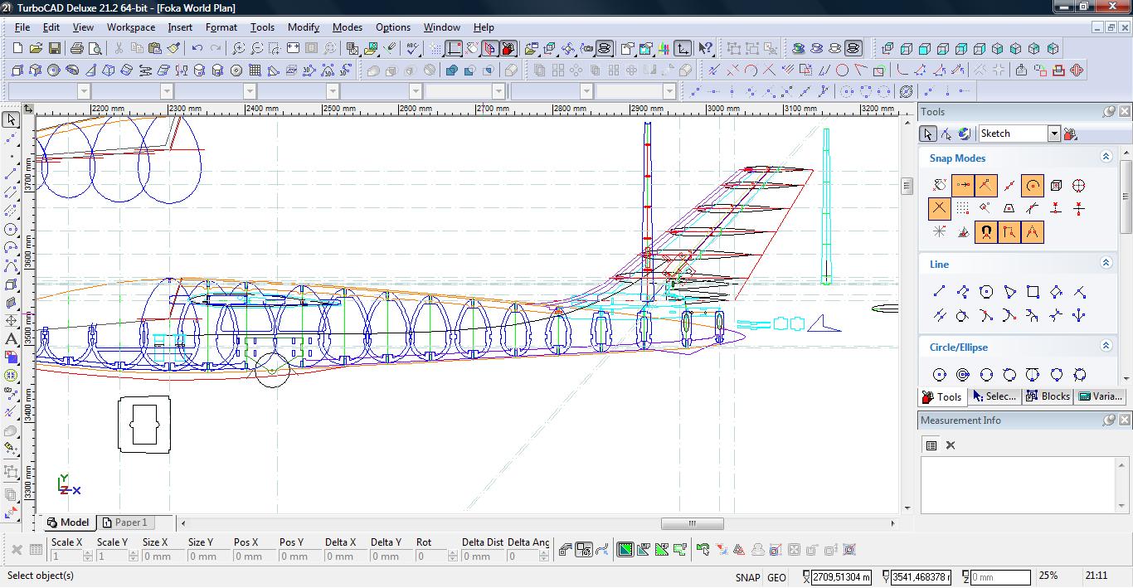
Task: Switch to the Blocks palette tab
Action: [x=1048, y=396]
